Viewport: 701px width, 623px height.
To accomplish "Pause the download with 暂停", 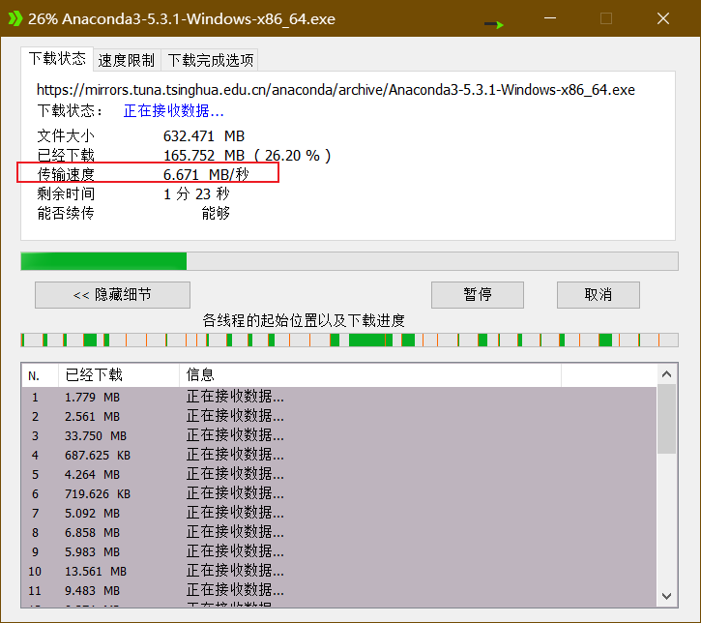I will point(478,295).
